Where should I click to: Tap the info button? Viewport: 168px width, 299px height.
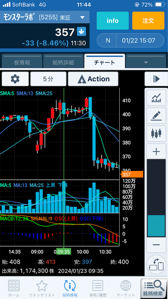(113, 21)
